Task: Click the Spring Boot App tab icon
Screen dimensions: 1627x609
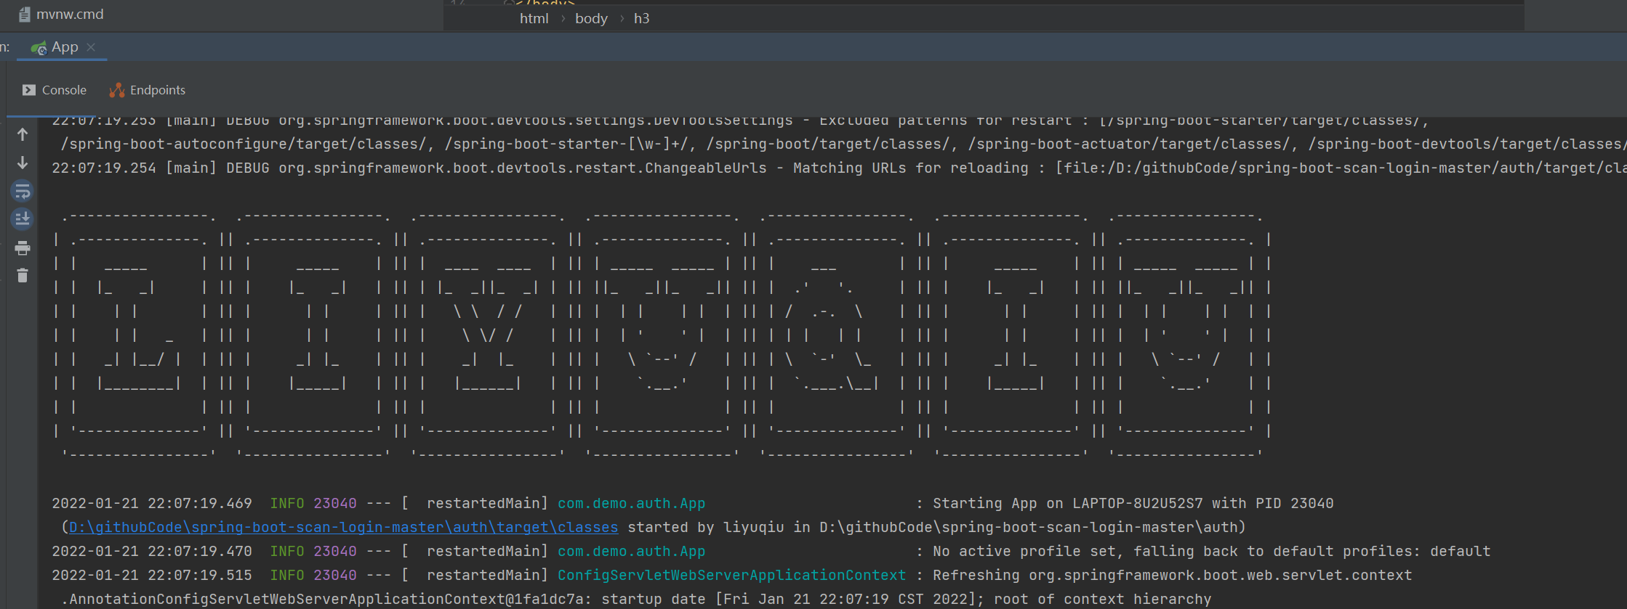Action: [39, 48]
